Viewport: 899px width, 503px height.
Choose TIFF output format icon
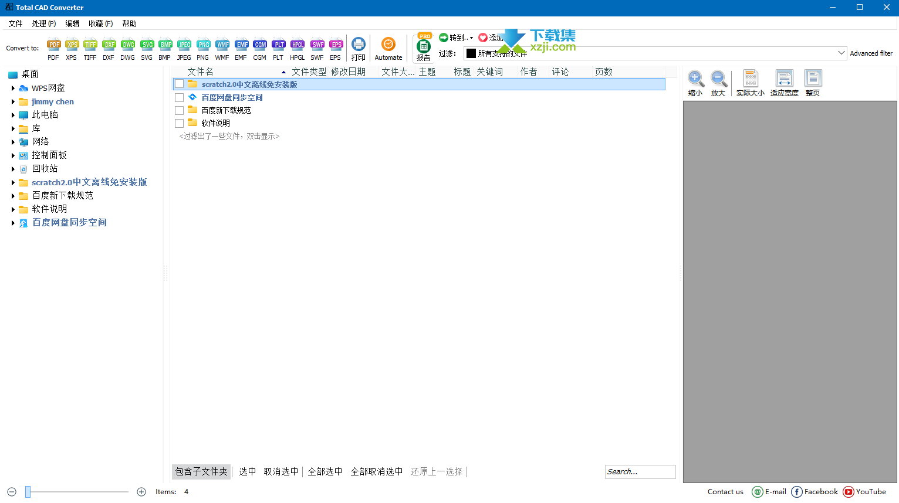[90, 49]
